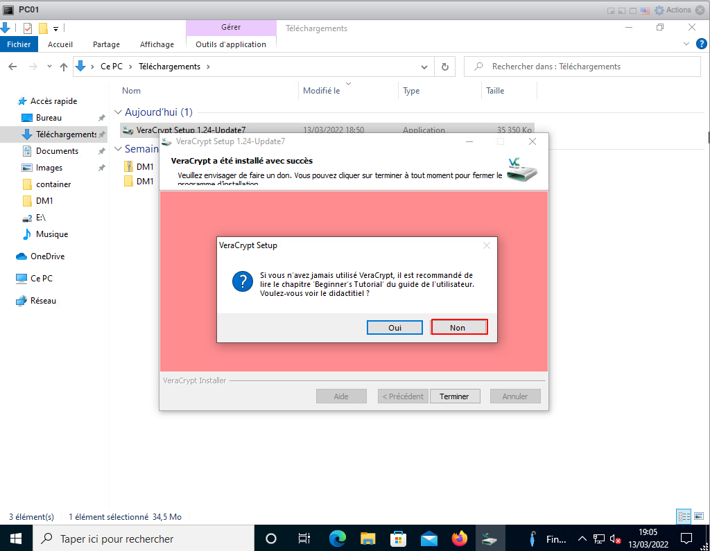This screenshot has width=710, height=551.
Task: Sort files by the Nom column
Action: (132, 91)
